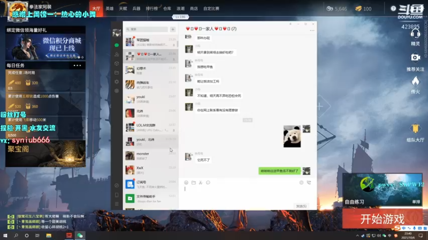The height and width of the screenshot is (240, 428).
Task: Open WeChat Chats tab green bubble icon
Action: click(x=117, y=45)
